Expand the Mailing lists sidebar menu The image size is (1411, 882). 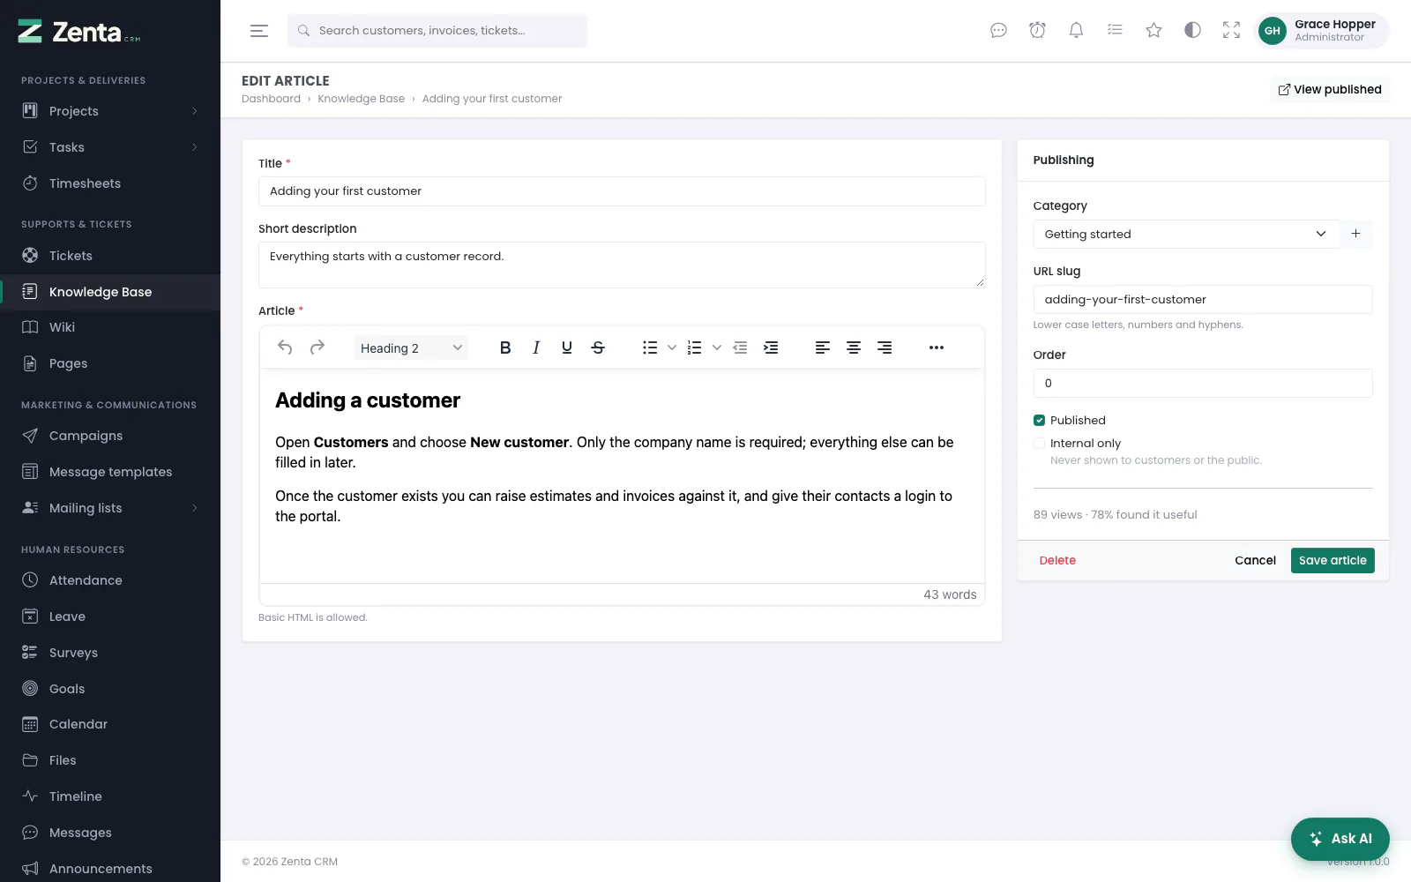[110, 508]
